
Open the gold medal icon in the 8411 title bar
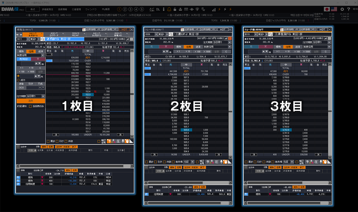(x=84, y=29)
